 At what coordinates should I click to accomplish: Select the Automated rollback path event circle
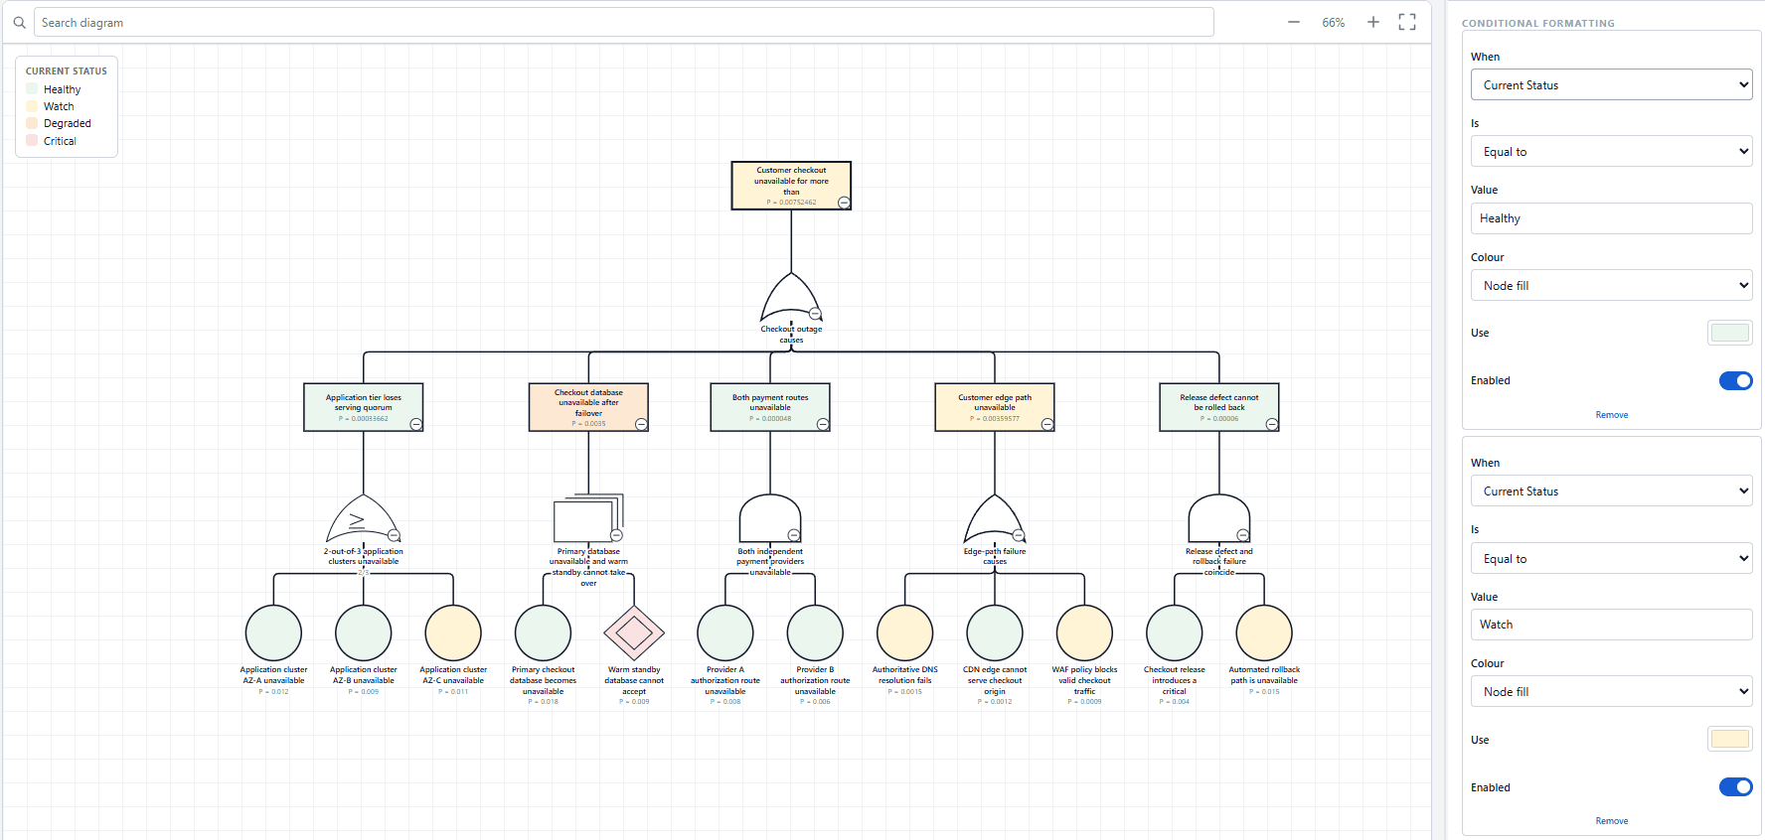1264,632
